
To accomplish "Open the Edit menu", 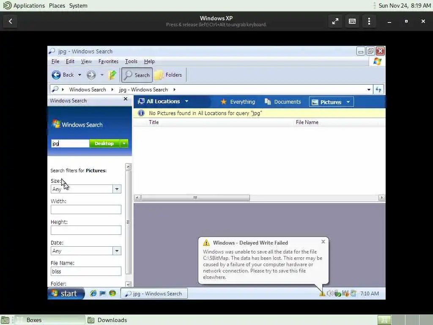I will [70, 61].
